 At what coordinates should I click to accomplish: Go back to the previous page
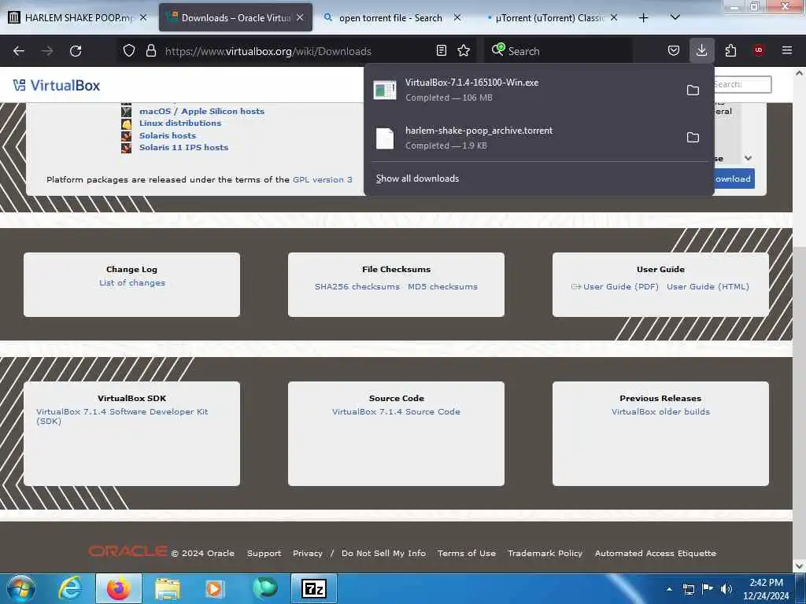click(x=19, y=51)
